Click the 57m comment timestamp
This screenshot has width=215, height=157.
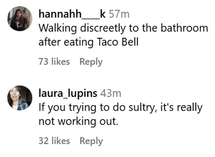[119, 14]
